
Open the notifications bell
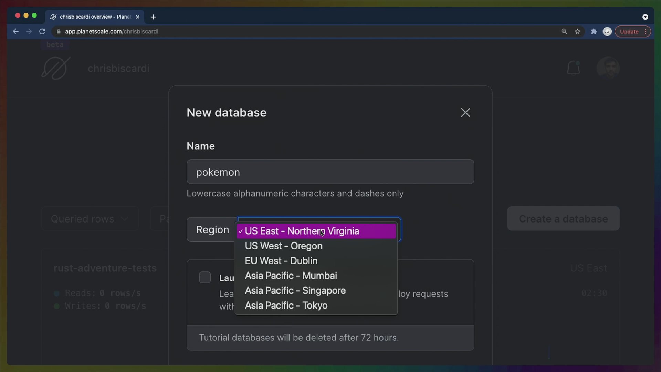click(573, 68)
